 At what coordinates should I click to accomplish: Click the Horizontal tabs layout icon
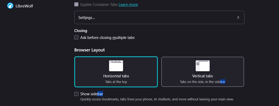pos(116,66)
